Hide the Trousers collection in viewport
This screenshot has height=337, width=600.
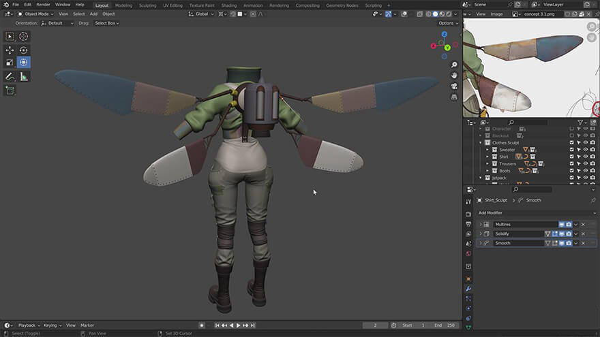click(x=586, y=164)
